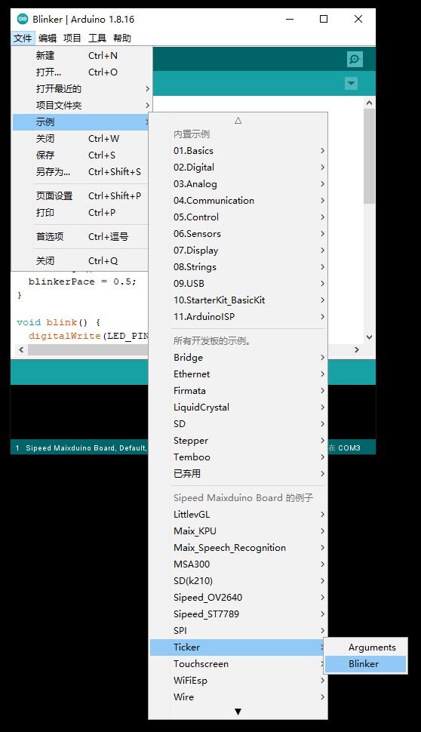Click the tab dropdown arrow icon
The width and height of the screenshot is (421, 732).
click(x=351, y=84)
